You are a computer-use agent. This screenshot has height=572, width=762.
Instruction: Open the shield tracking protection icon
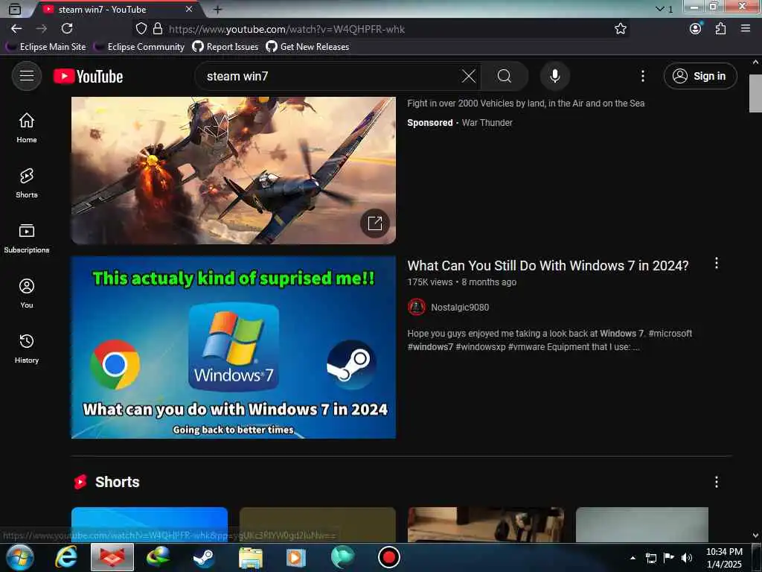tap(141, 29)
